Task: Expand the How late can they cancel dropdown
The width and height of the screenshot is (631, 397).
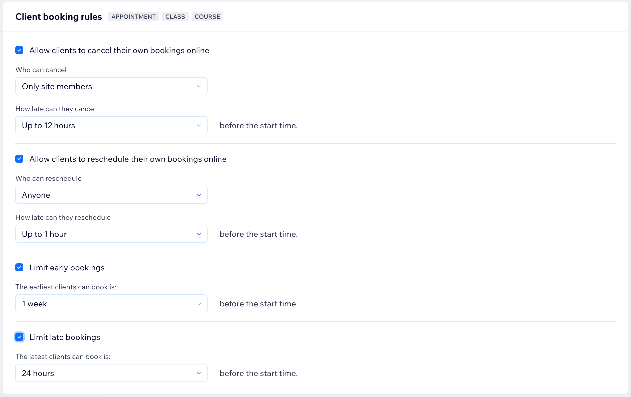Action: (x=111, y=125)
